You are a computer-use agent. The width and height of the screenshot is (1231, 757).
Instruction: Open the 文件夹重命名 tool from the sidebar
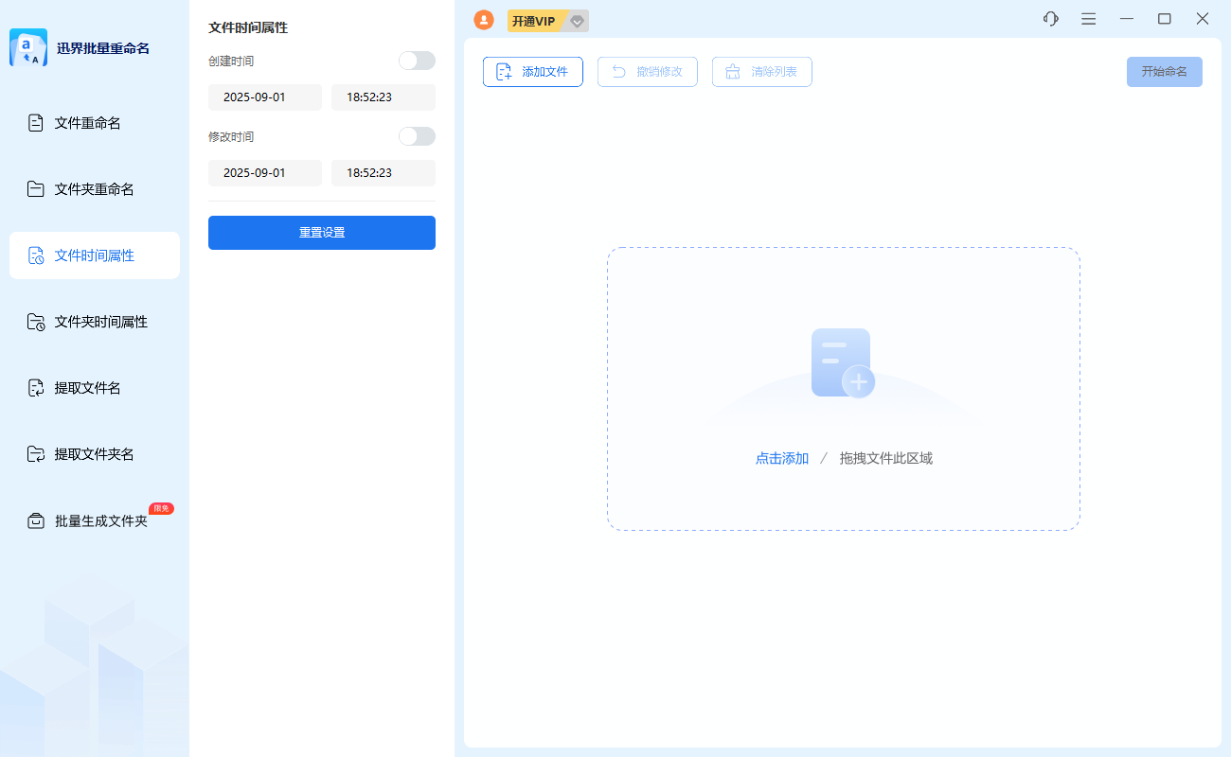pyautogui.click(x=94, y=188)
